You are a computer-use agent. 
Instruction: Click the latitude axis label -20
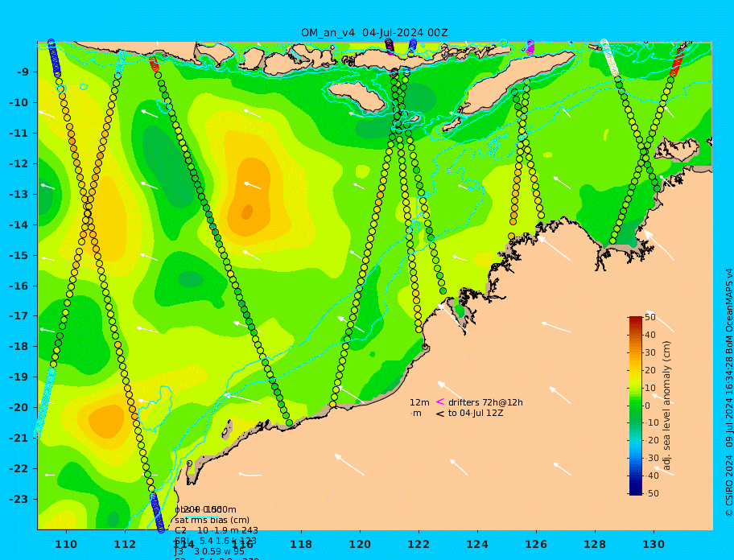pos(19,407)
